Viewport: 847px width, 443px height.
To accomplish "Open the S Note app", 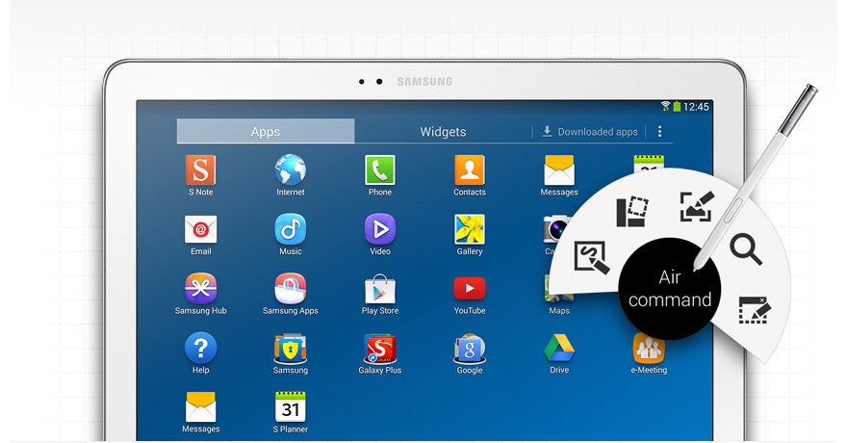I will (200, 170).
